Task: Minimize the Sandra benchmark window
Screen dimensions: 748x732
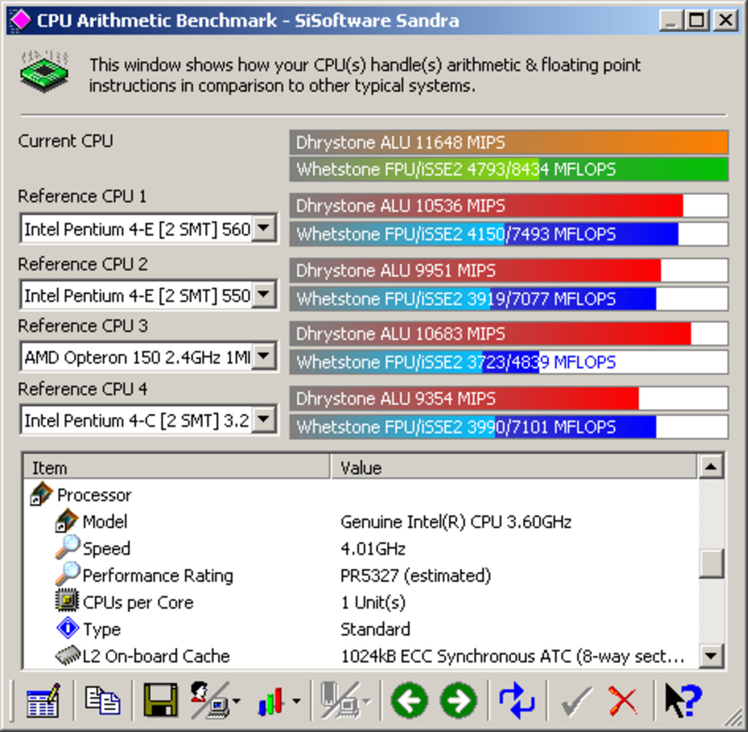Action: (671, 20)
